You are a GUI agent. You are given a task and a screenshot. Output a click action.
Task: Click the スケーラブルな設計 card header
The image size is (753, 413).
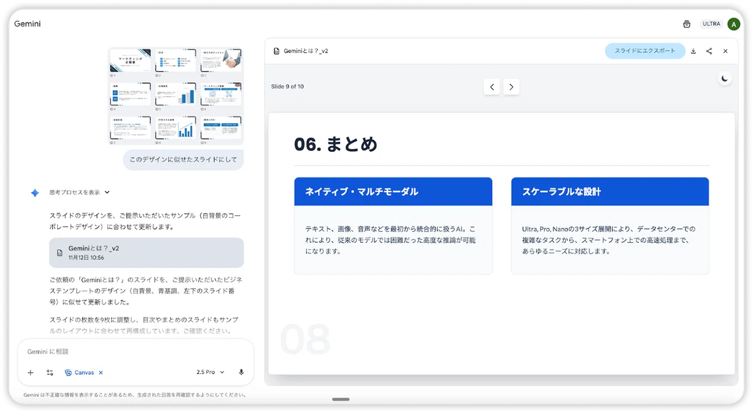(x=610, y=191)
